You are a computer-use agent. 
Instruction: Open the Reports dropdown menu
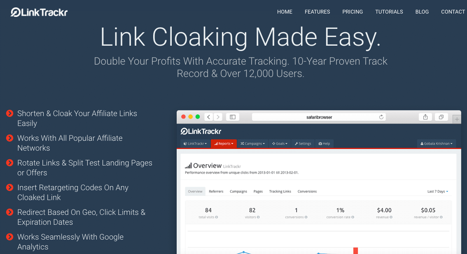coord(224,144)
